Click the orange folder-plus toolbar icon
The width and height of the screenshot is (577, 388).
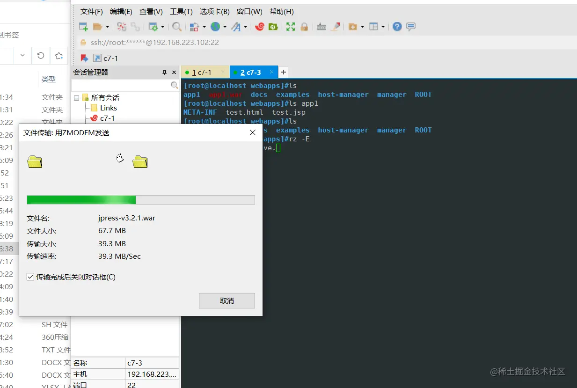[353, 27]
